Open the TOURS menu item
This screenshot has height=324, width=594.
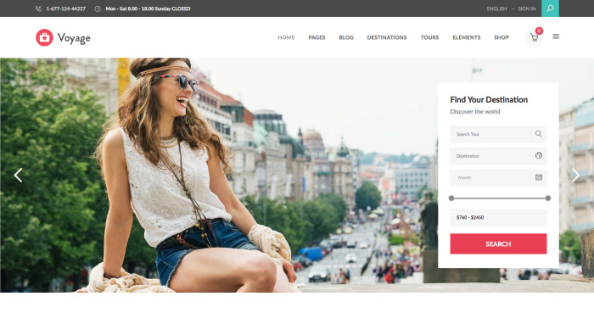[429, 37]
